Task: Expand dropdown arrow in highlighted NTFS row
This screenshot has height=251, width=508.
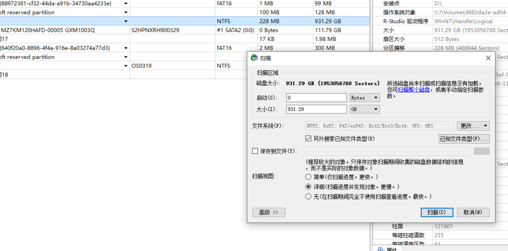Action: pos(126,21)
